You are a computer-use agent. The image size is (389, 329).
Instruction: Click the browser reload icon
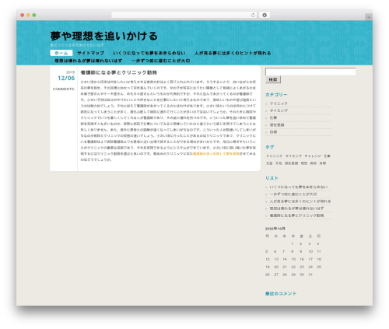pyautogui.click(x=253, y=15)
